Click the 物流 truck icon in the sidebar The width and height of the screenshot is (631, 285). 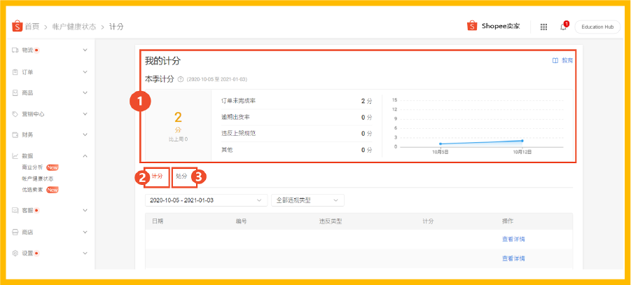pos(15,50)
